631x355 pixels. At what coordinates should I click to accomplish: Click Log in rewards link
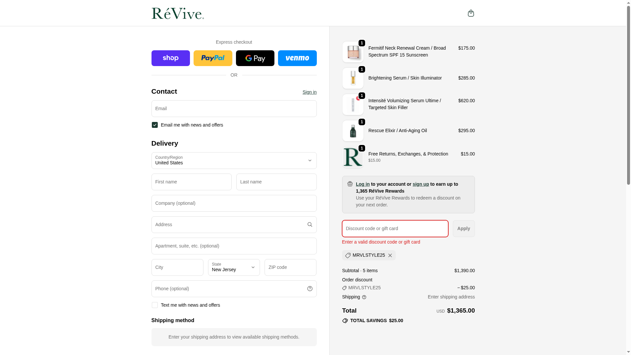[x=362, y=184]
